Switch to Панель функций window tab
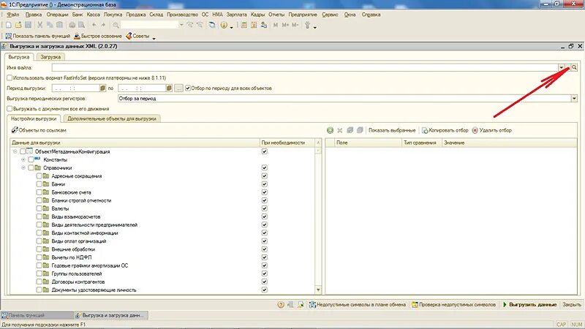Viewport: 585px width, 329px height. point(37,315)
